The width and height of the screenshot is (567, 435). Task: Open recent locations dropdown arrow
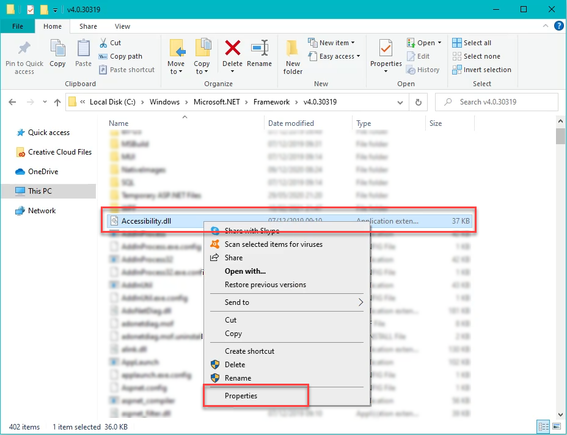click(45, 102)
